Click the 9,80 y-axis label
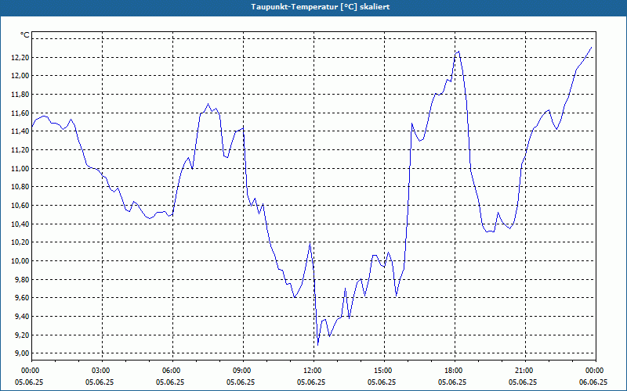Viewport: 627px width, 391px height. tap(23, 279)
